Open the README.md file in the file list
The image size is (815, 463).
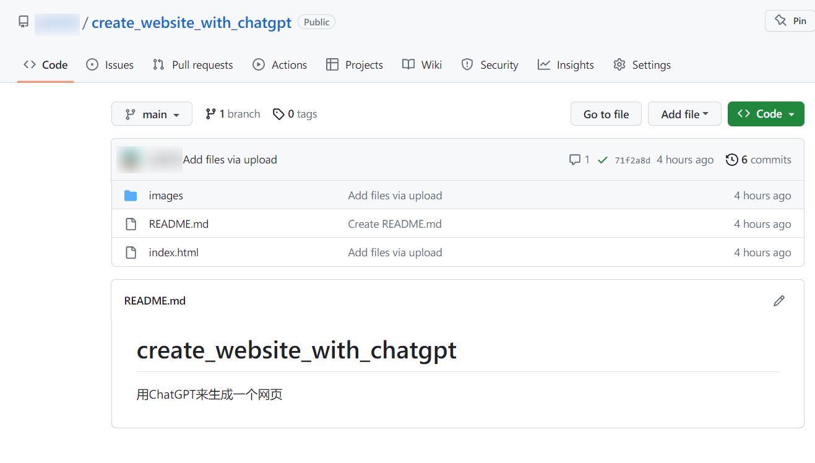click(x=179, y=224)
